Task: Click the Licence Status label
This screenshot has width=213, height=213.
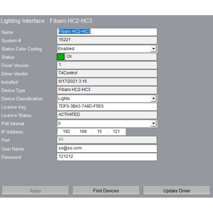Action: pos(16,115)
